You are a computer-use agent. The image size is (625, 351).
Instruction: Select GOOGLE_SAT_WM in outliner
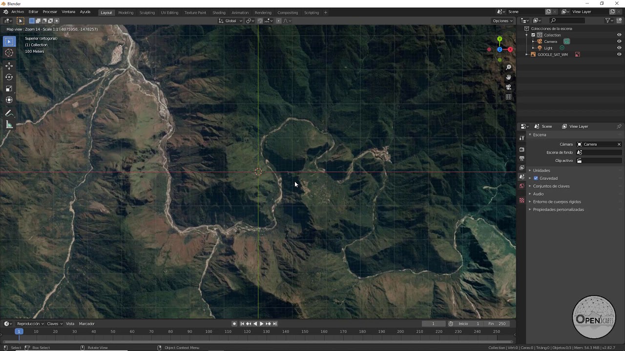point(552,55)
